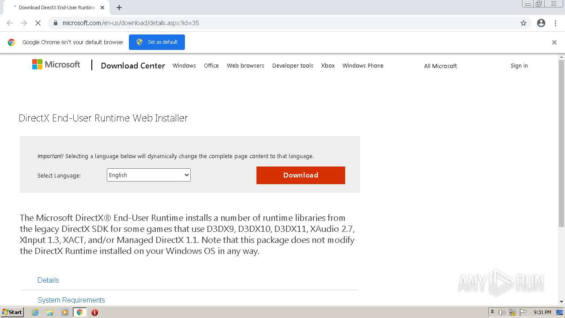Image resolution: width=565 pixels, height=318 pixels.
Task: Click the 'Select Language:' label
Action: [59, 175]
